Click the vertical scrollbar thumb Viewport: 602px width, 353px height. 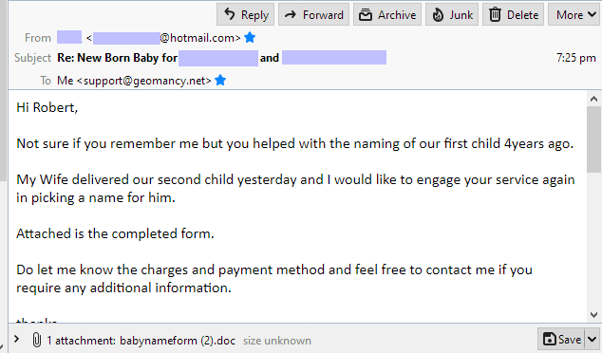click(594, 139)
